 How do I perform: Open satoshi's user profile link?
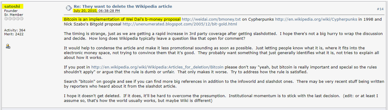11,6
